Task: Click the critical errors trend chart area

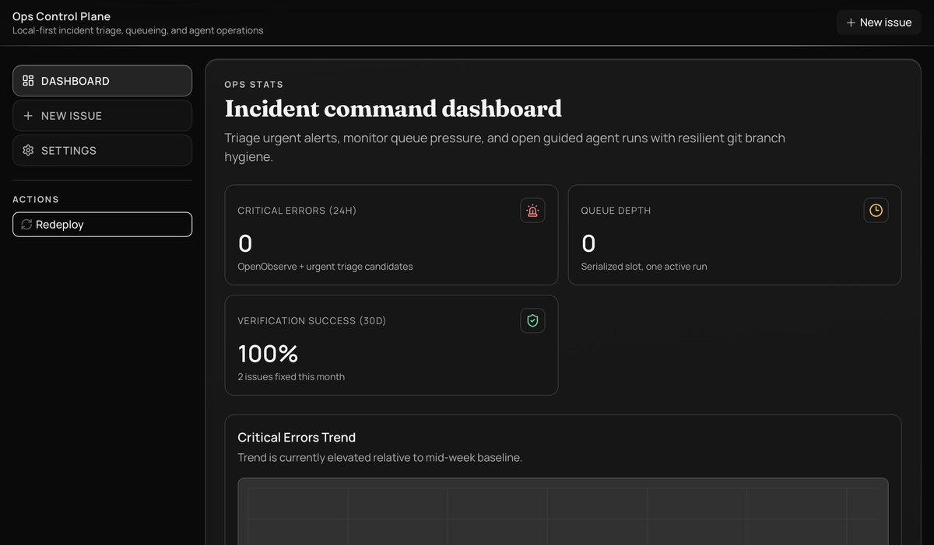Action: click(563, 512)
